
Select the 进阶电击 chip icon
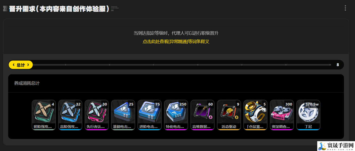coord(150,115)
